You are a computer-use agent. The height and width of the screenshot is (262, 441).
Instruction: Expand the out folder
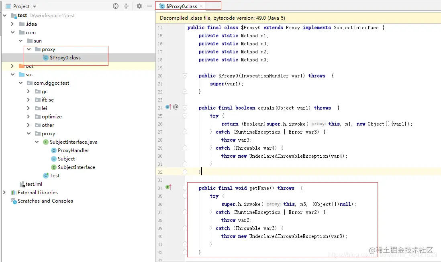click(12, 66)
